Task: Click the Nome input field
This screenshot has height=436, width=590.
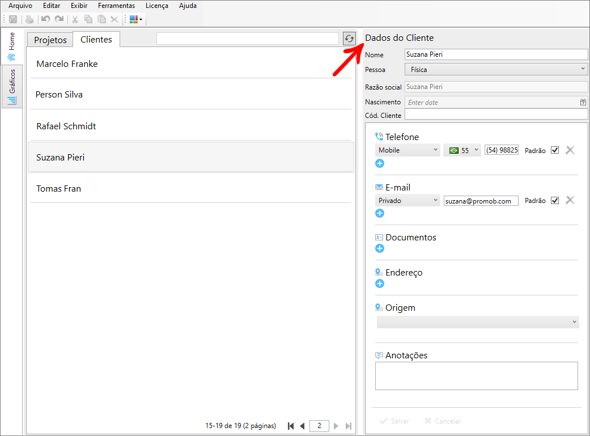Action: click(496, 54)
